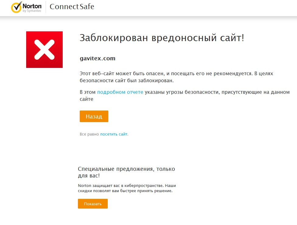Click the "by Symantec" text under Norton
Image resolution: width=297 pixels, height=225 pixels.
(32, 11)
